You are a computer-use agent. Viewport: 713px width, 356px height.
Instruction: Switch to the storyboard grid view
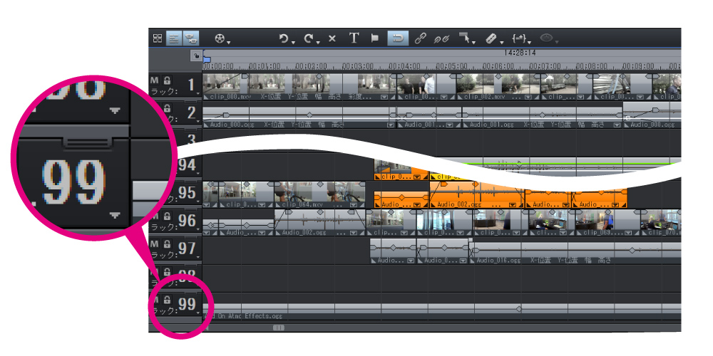(x=158, y=39)
